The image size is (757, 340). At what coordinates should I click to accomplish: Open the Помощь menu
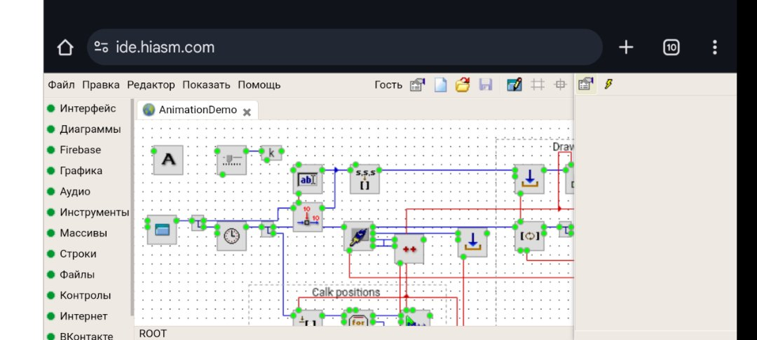pyautogui.click(x=259, y=85)
